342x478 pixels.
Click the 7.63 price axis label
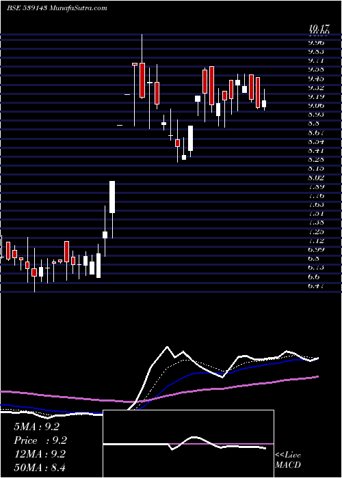click(315, 204)
